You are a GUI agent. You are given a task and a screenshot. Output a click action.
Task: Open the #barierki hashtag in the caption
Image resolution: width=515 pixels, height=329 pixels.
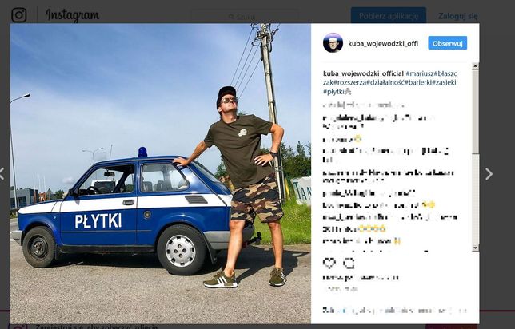(x=418, y=83)
